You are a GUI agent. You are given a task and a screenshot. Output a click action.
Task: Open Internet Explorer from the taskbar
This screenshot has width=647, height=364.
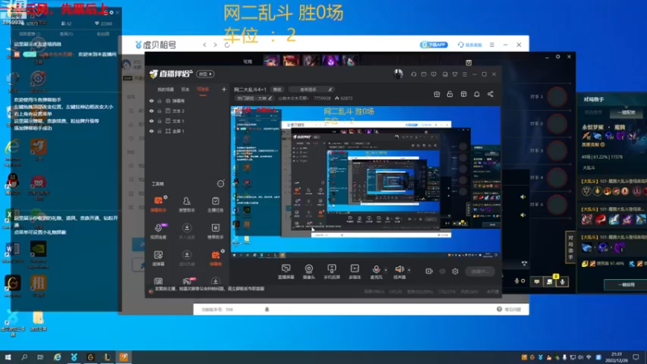point(57,357)
